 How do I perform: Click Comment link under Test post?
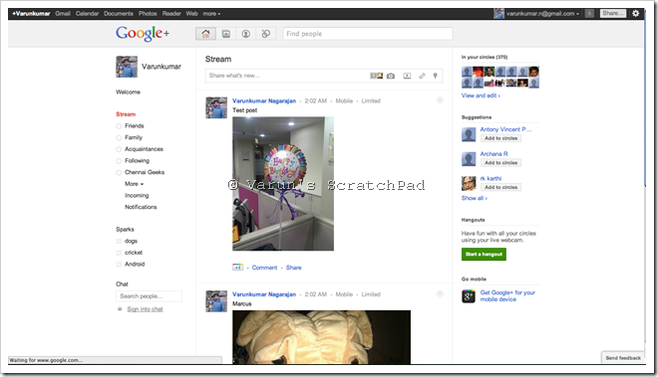point(264,268)
